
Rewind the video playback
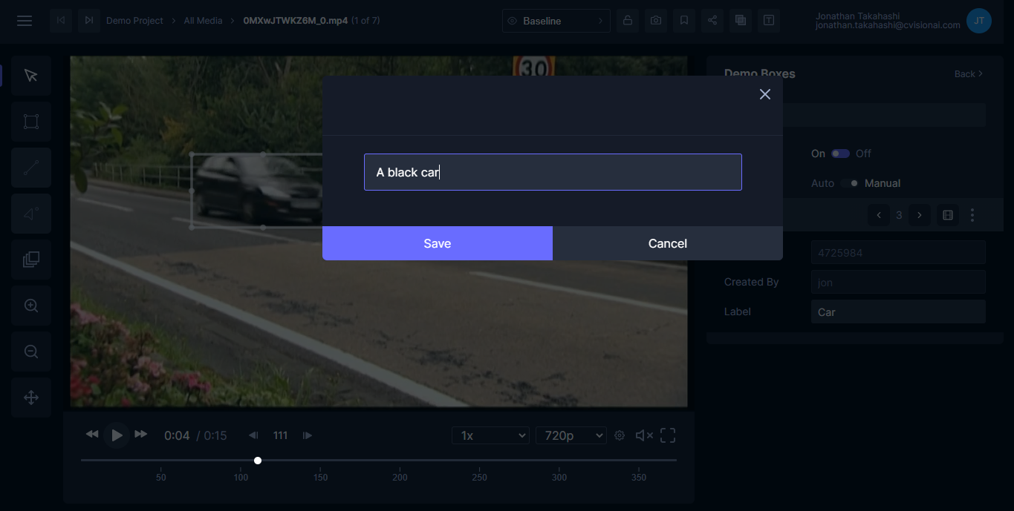coord(92,435)
